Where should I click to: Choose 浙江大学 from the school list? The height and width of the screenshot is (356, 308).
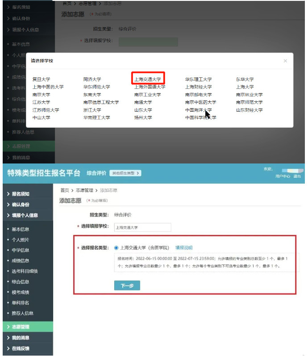coord(92,110)
